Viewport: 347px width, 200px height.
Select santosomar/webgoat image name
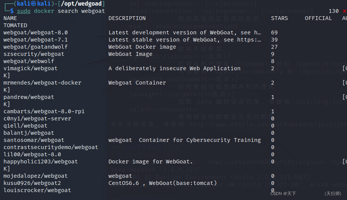coord(34,140)
